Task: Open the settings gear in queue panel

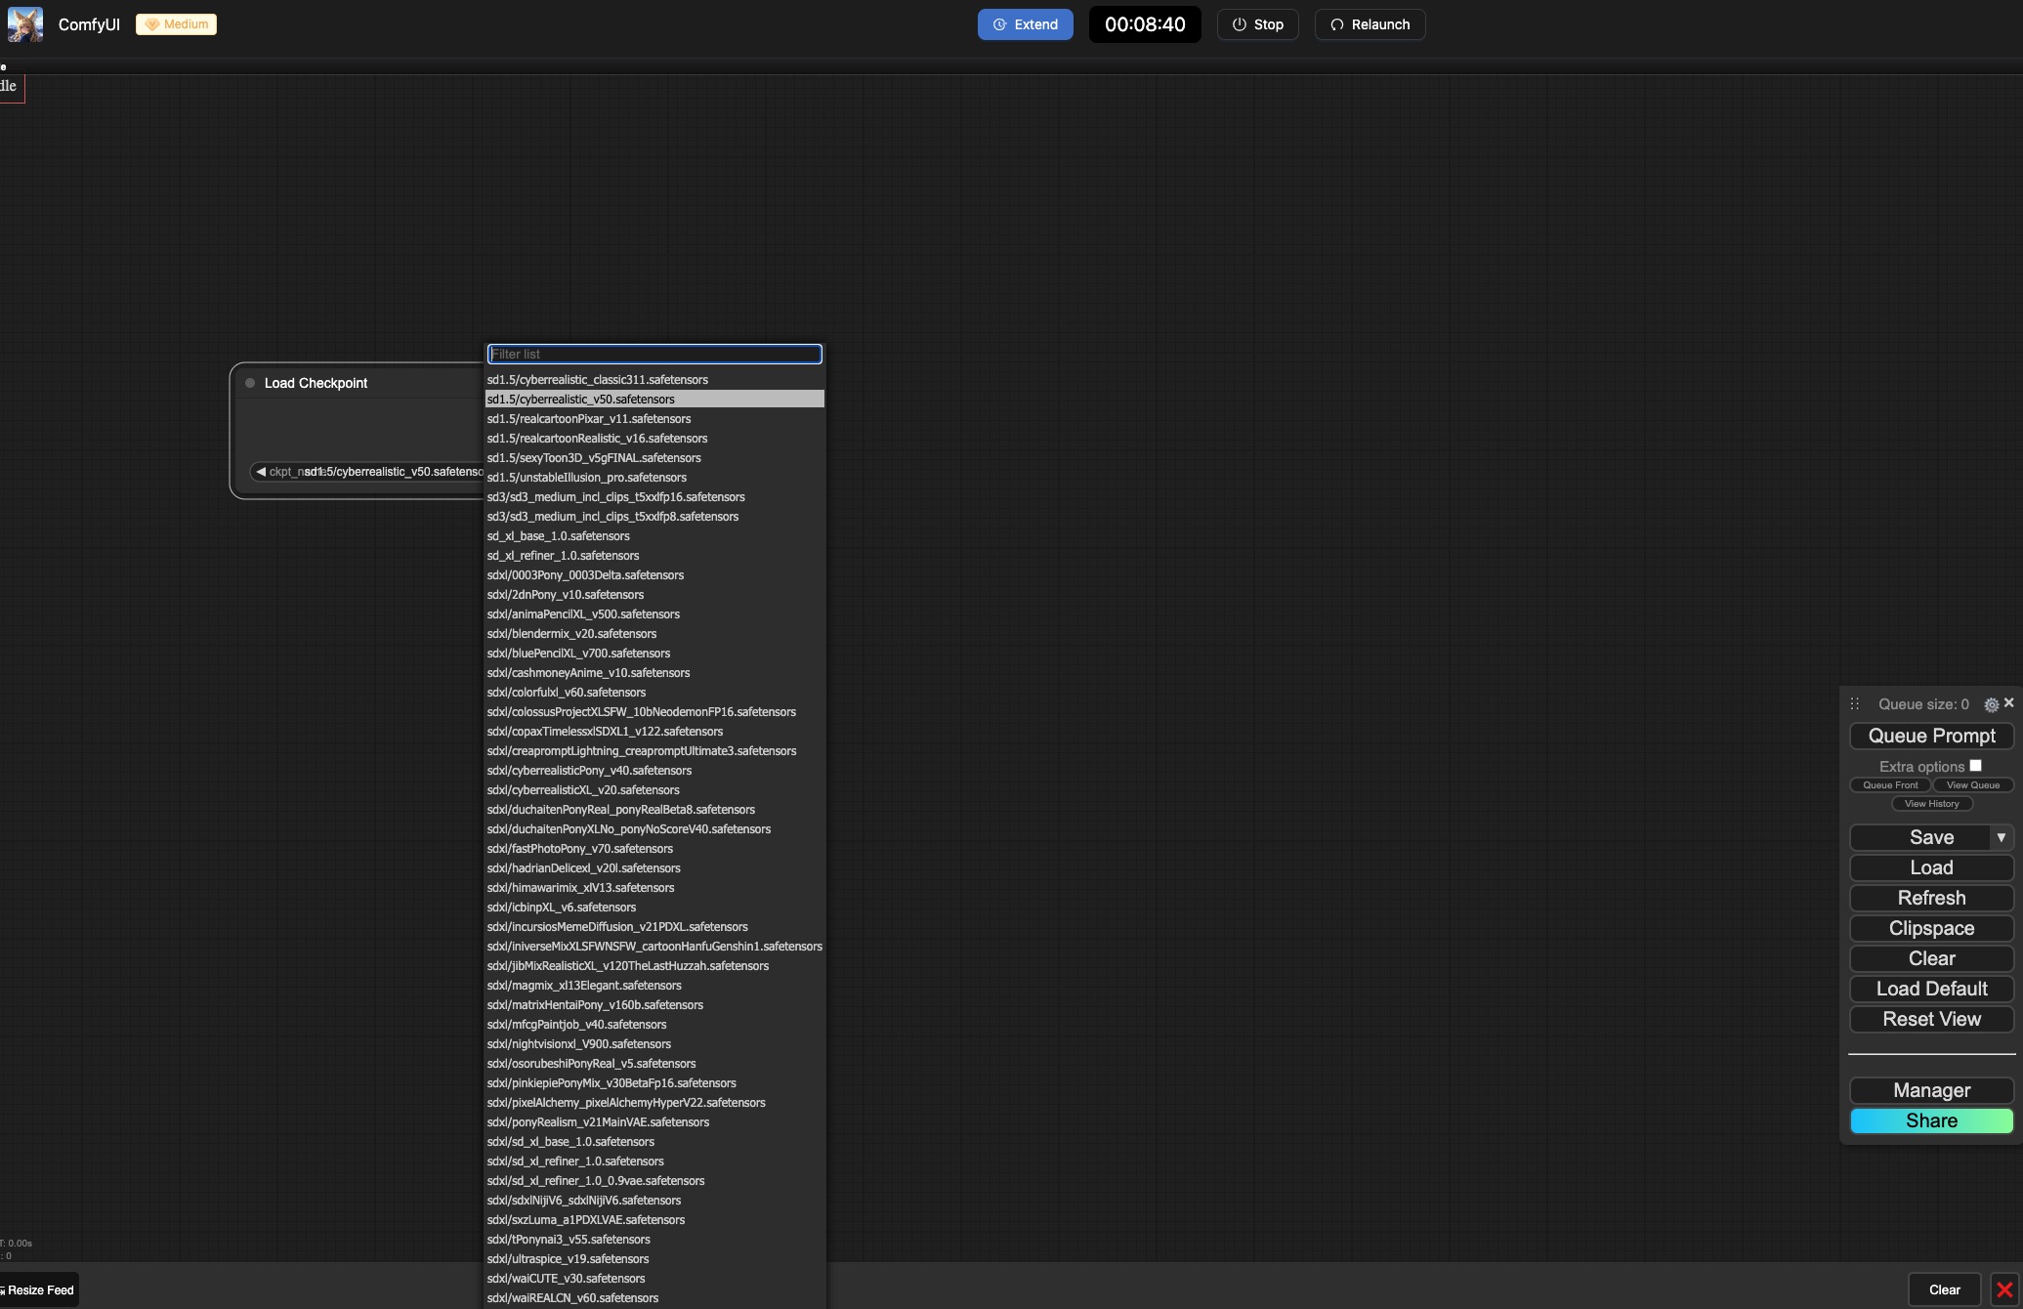Action: pyautogui.click(x=1991, y=704)
